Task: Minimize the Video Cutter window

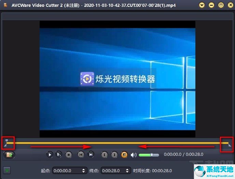Action: tap(211, 5)
